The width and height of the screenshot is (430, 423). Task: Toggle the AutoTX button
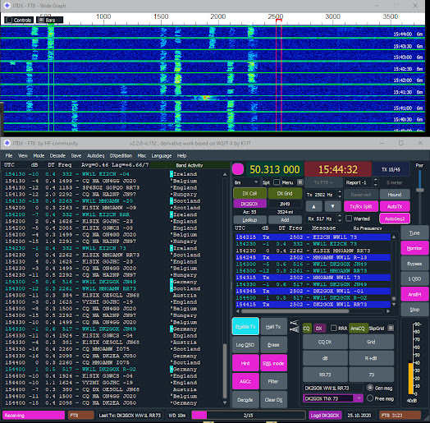(x=395, y=206)
